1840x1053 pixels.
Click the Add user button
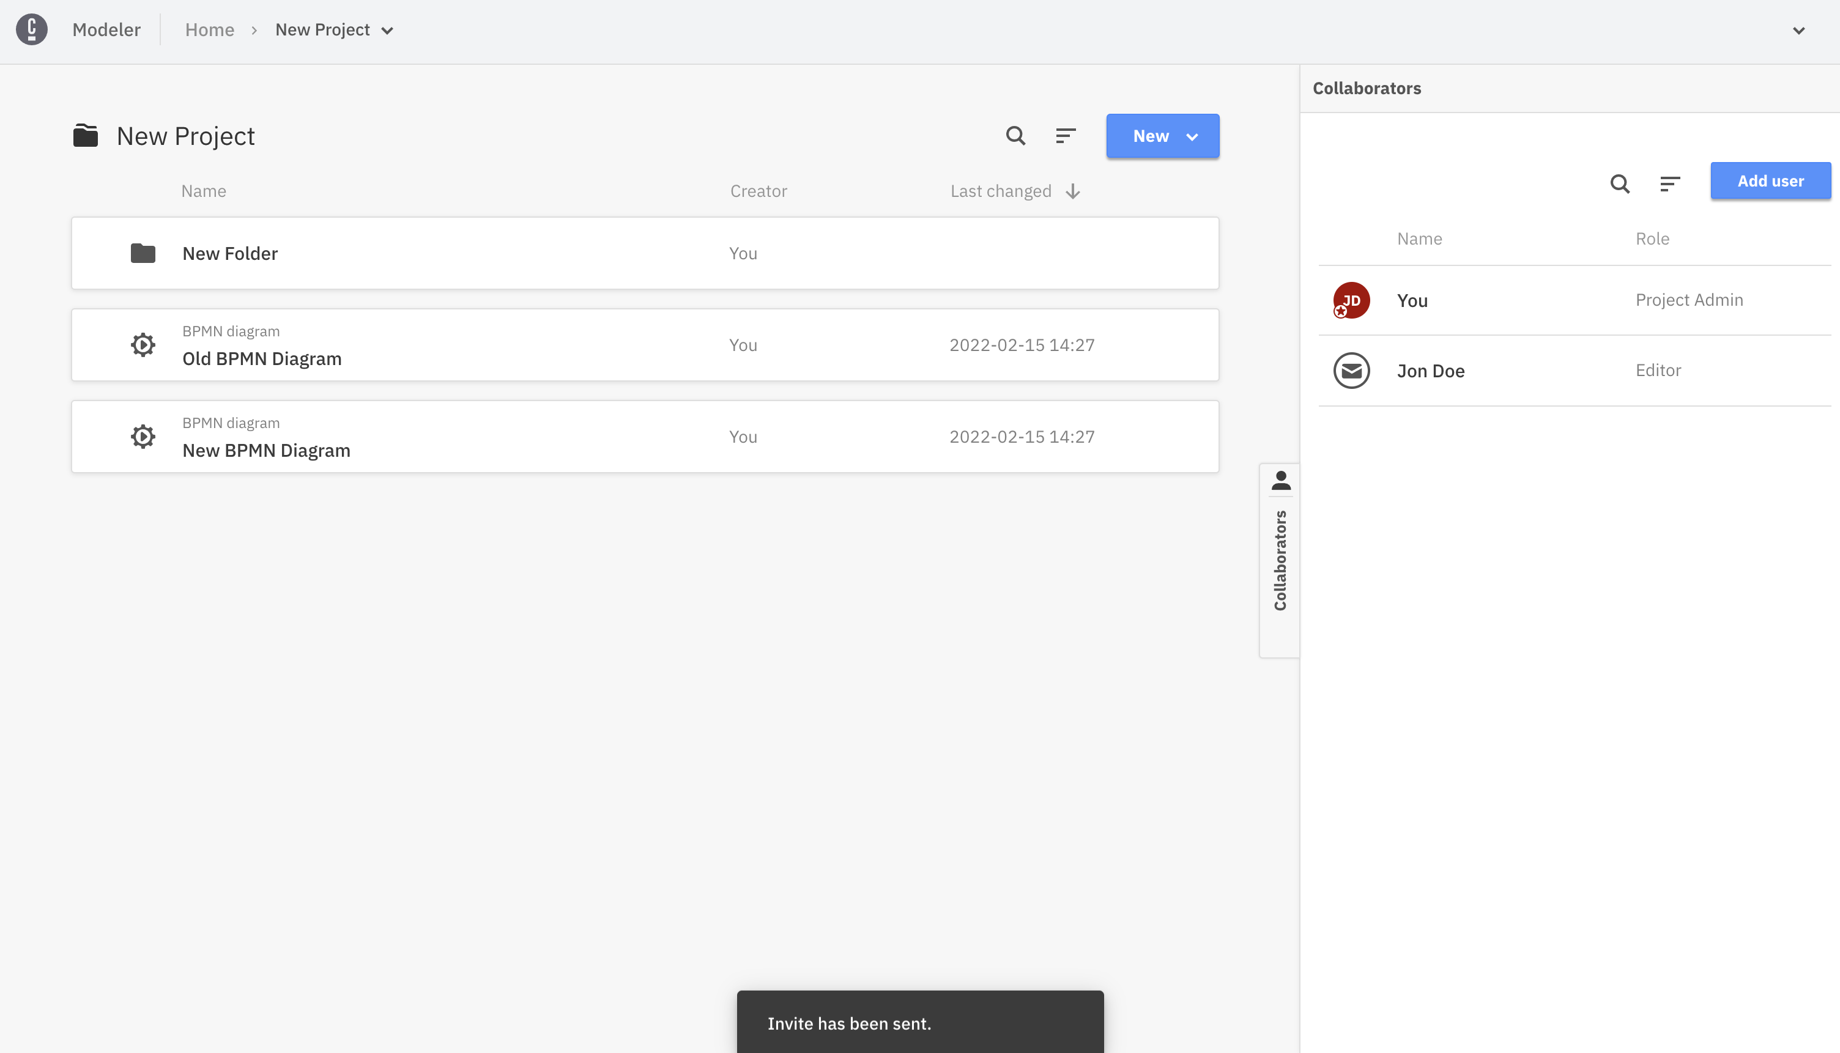(1770, 181)
